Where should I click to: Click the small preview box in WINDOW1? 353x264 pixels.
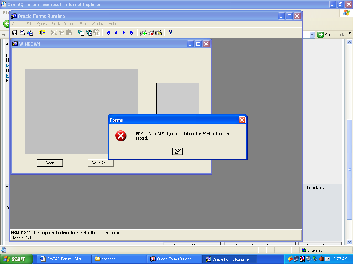tap(178, 99)
